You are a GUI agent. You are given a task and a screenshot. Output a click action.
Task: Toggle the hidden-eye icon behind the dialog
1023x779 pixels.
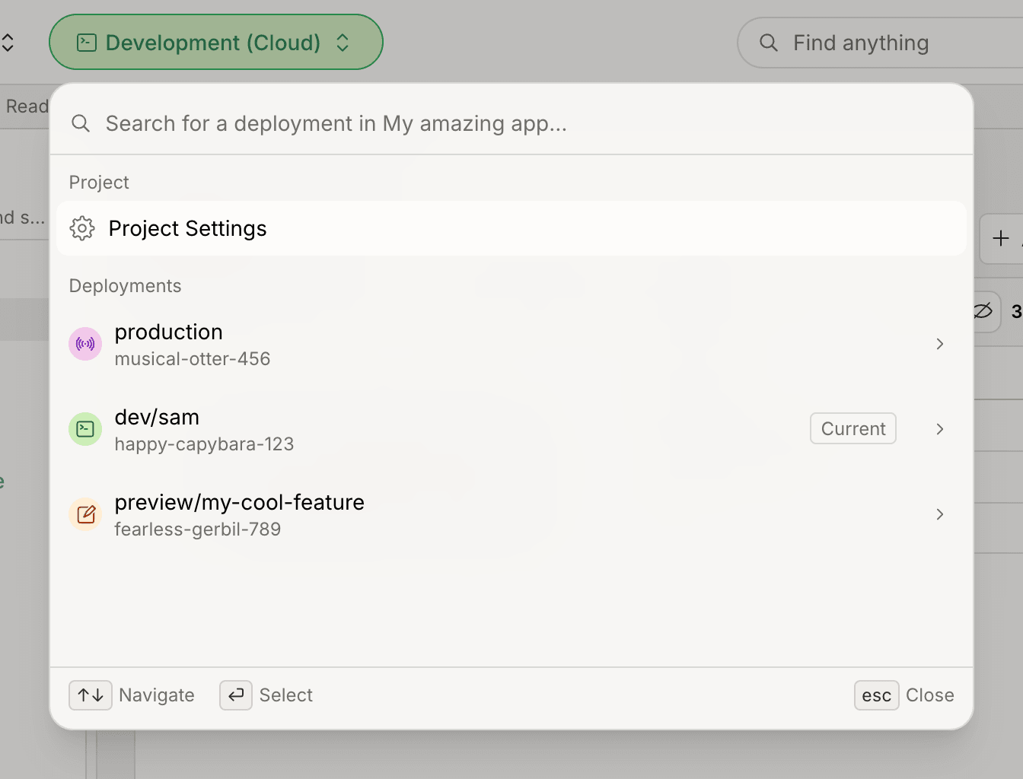tap(983, 311)
